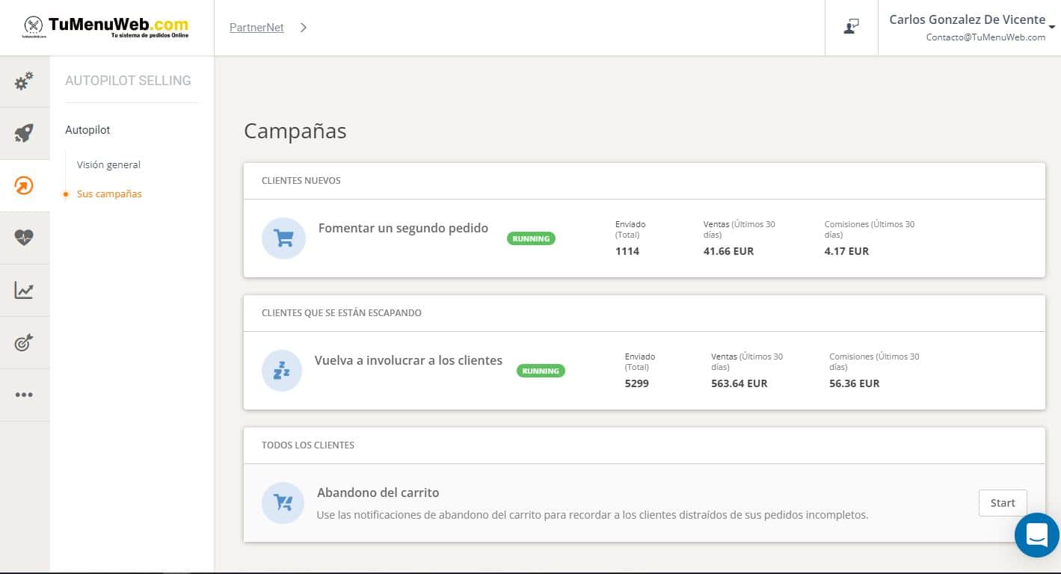The height and width of the screenshot is (574, 1061).
Task: Open the blue chat widget bubble
Action: coord(1036,534)
